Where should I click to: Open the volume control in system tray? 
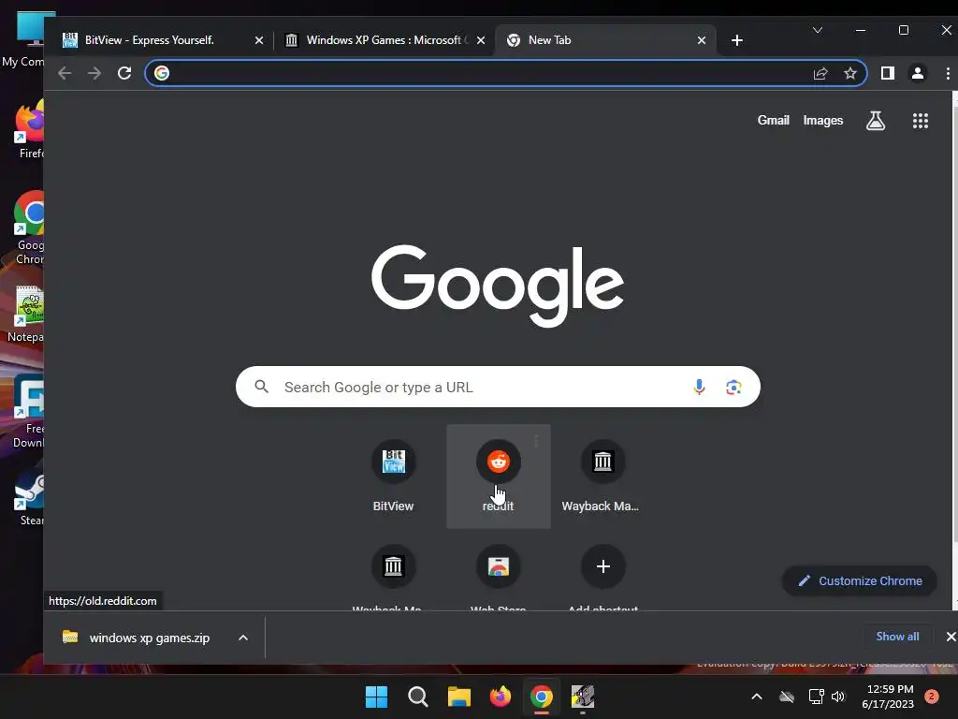click(837, 697)
